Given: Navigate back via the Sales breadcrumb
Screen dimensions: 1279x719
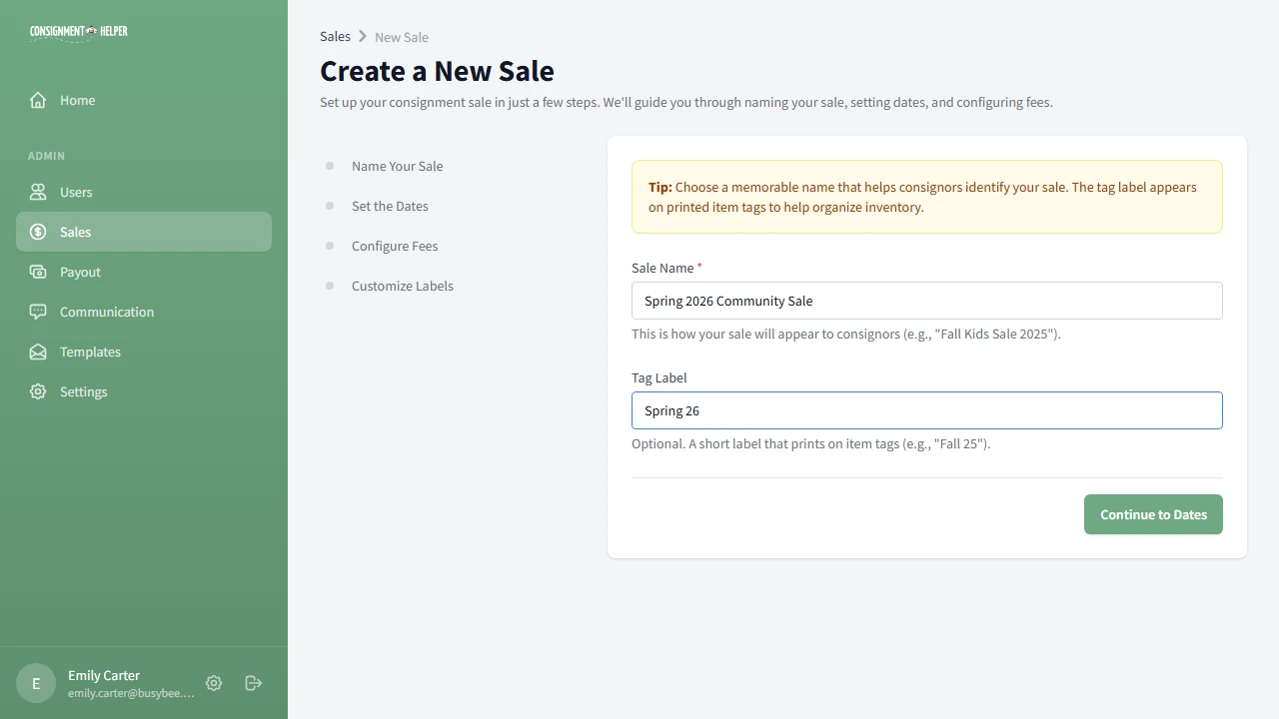Looking at the screenshot, I should pyautogui.click(x=335, y=36).
